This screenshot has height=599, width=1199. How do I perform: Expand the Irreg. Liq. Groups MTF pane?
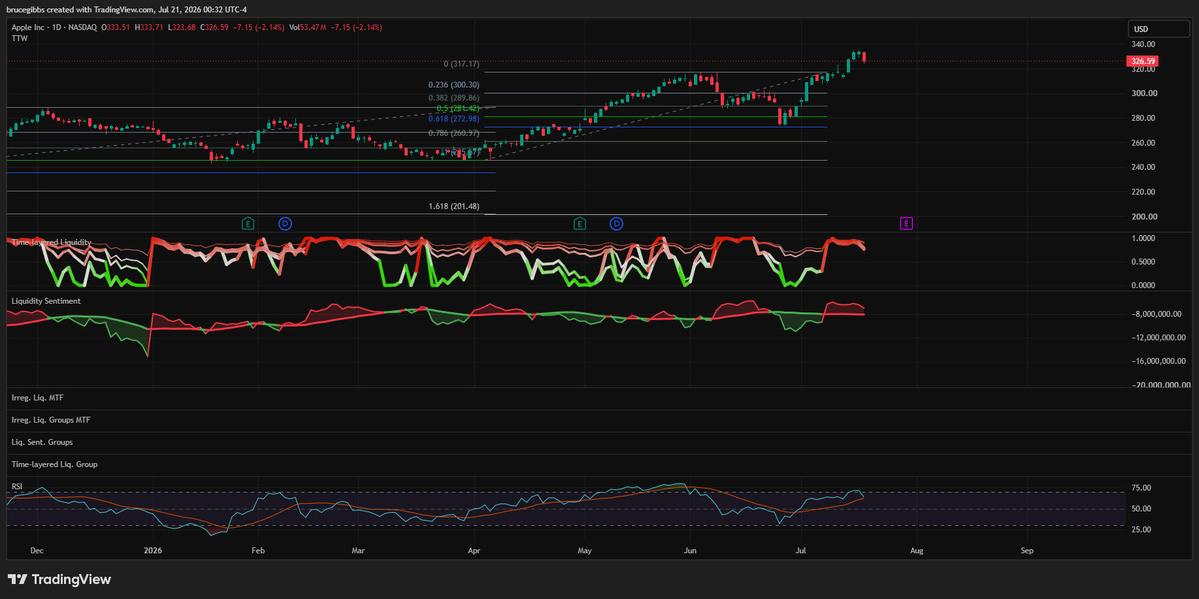51,420
